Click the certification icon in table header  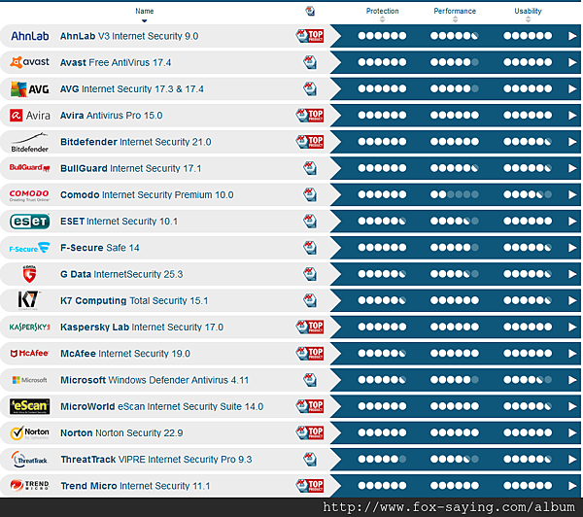click(x=310, y=11)
